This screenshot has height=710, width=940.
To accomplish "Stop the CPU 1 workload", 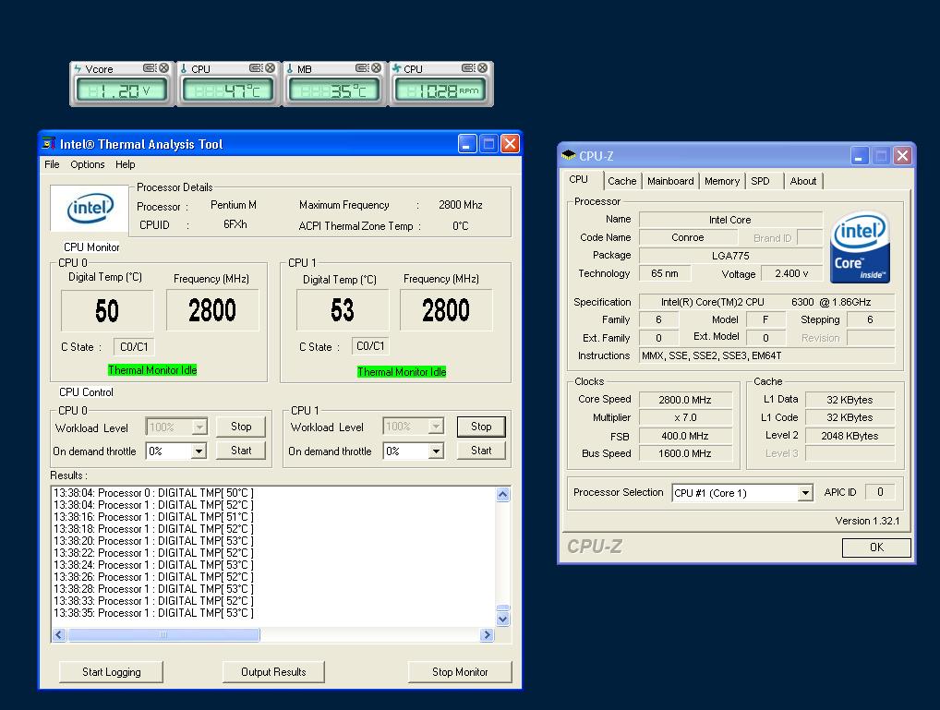I will click(x=481, y=427).
